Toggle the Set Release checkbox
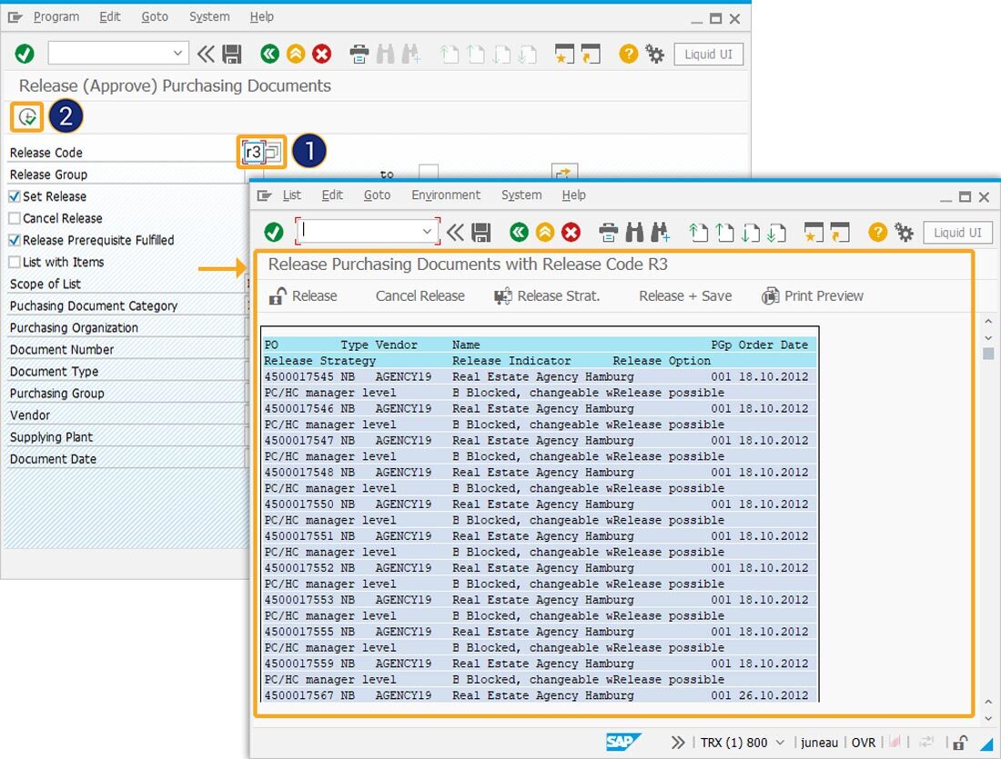1001x759 pixels. 15,196
